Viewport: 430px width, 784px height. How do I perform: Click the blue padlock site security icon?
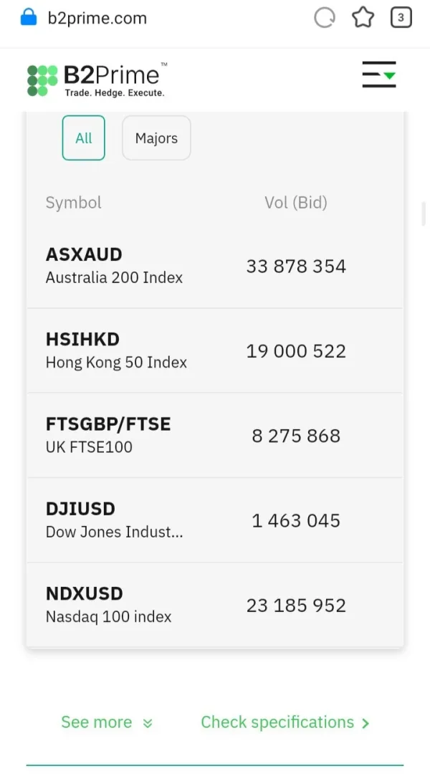tap(29, 17)
